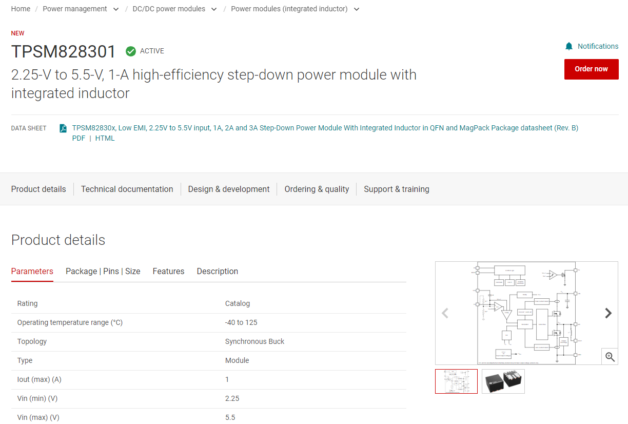Open the datasheet PDF link

coord(78,138)
